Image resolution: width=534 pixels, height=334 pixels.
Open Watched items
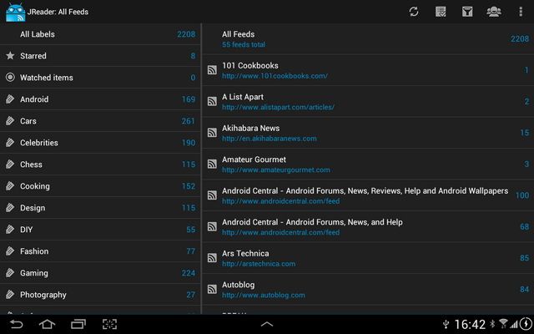pos(100,78)
